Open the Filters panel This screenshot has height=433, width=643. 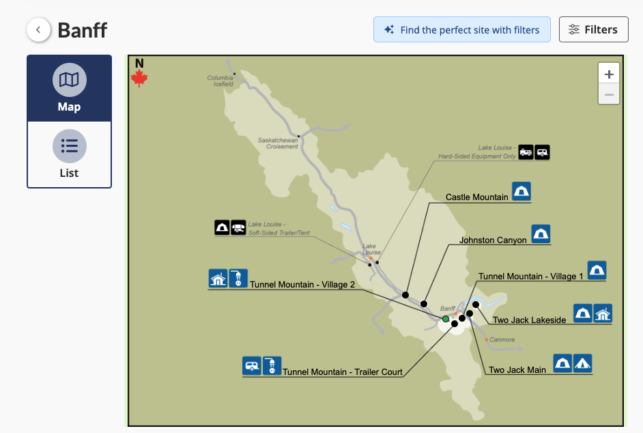click(x=593, y=29)
